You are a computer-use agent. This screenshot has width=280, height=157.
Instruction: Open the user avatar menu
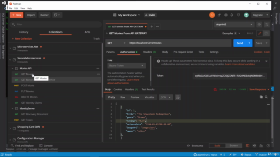point(246,15)
